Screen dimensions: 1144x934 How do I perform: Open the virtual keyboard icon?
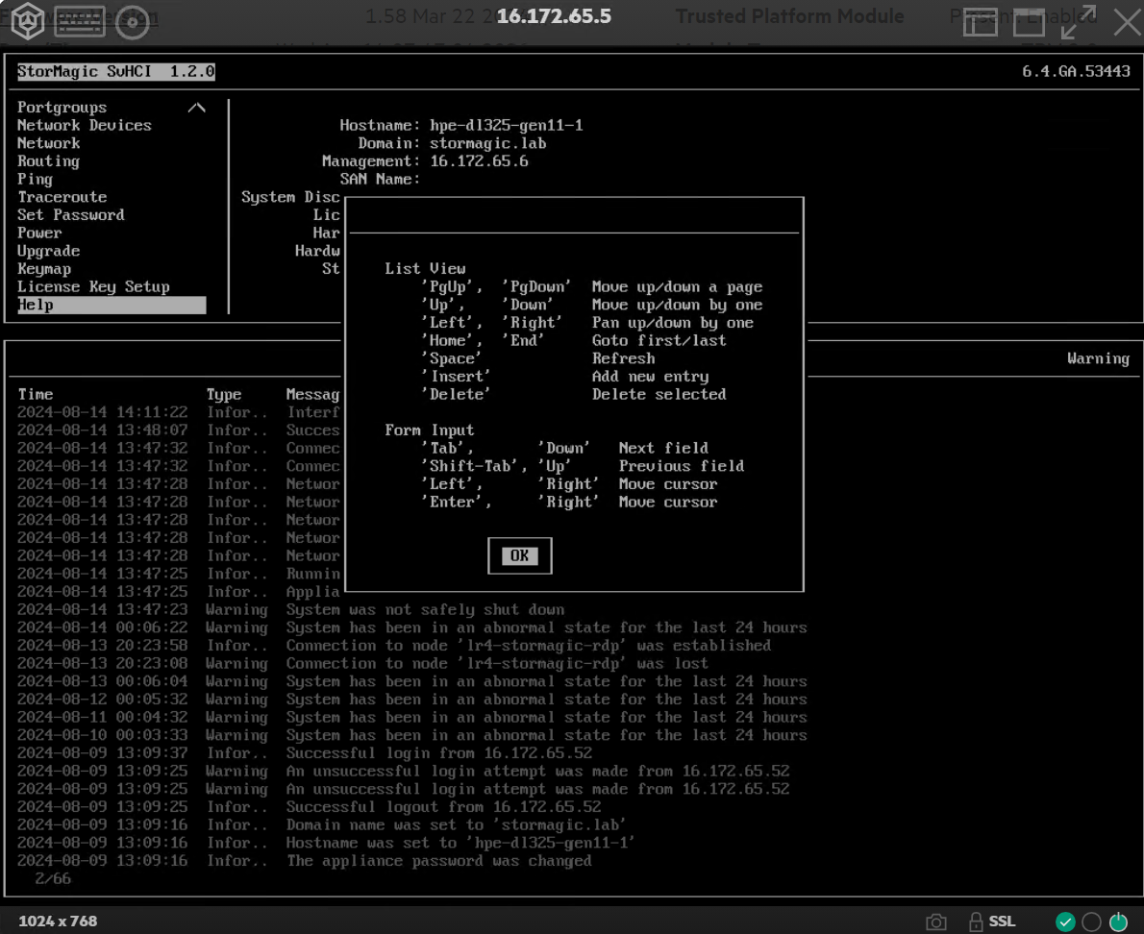[80, 22]
